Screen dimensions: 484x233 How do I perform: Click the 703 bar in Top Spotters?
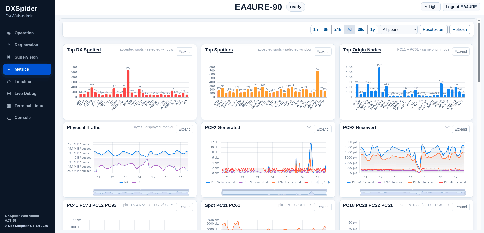coord(317,84)
